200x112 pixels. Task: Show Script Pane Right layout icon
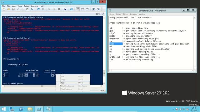(x=82, y=9)
